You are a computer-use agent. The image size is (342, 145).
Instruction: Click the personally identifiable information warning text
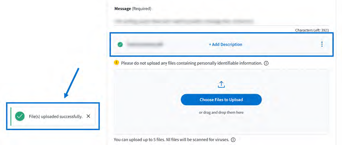pyautogui.click(x=192, y=63)
